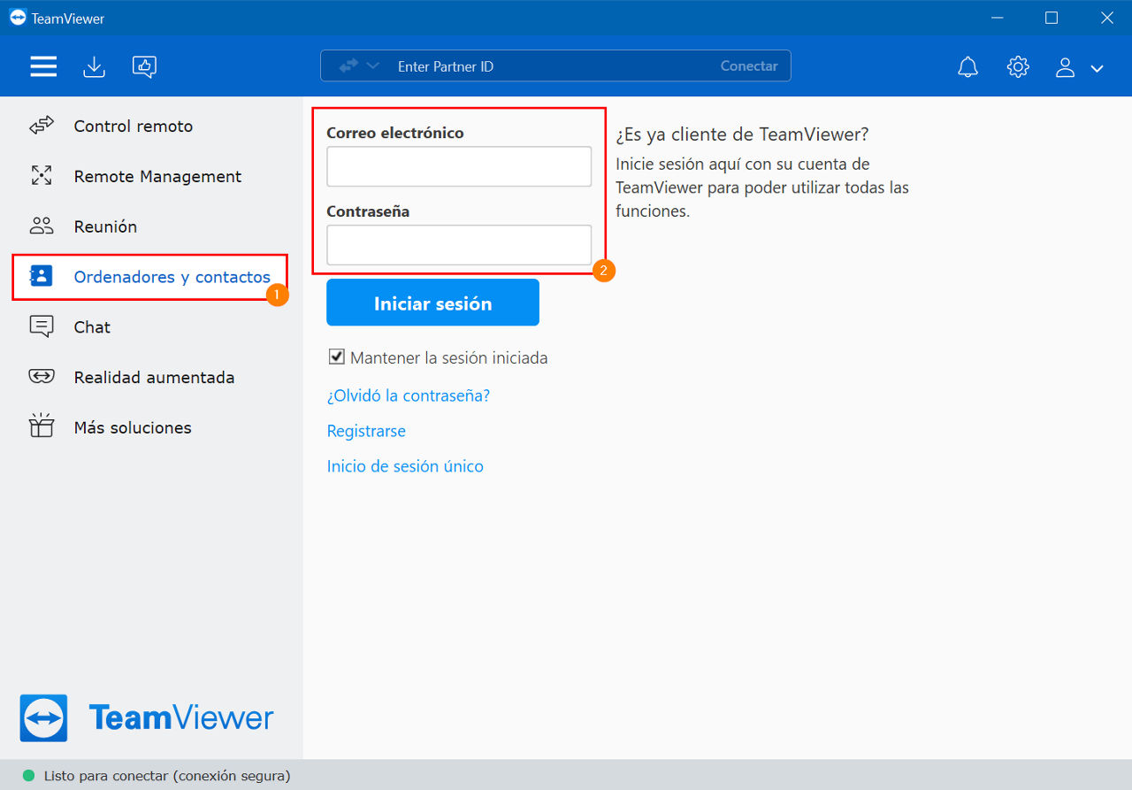Image resolution: width=1132 pixels, height=790 pixels.
Task: Click the download update icon
Action: pyautogui.click(x=94, y=66)
